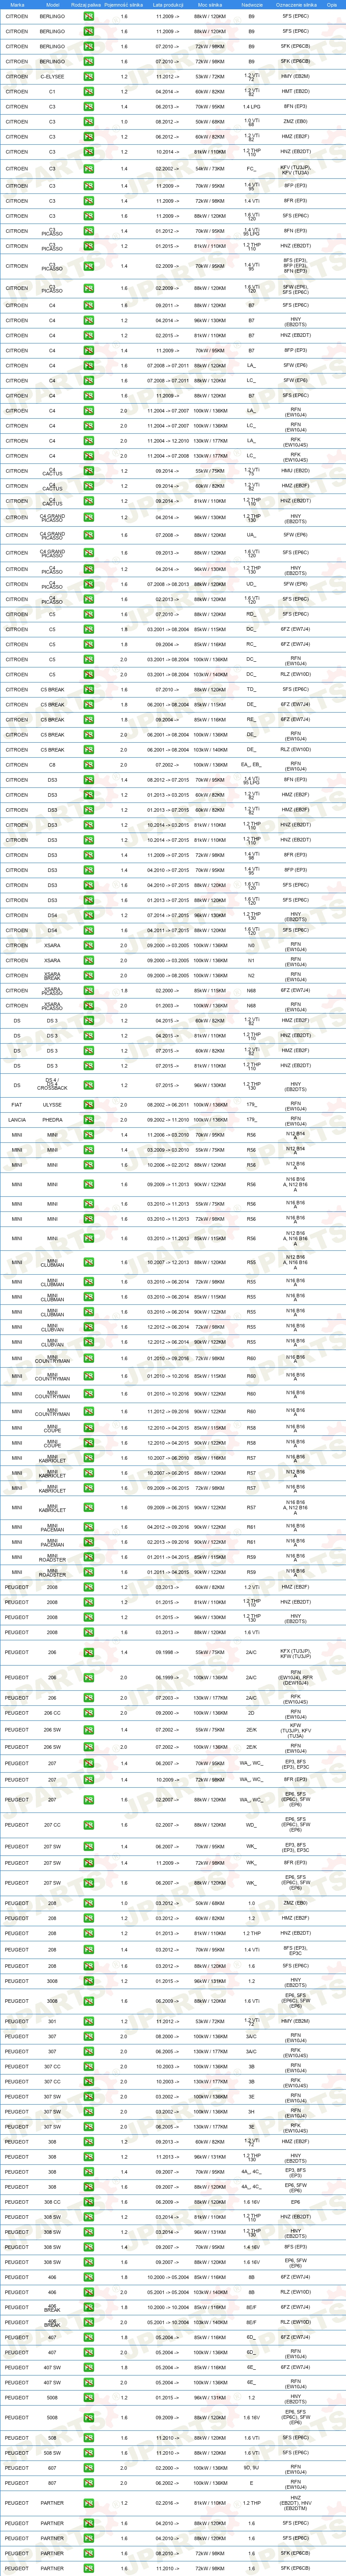Select the Peugeot 807 model cell
The image size is (346, 2576).
[x=53, y=2483]
